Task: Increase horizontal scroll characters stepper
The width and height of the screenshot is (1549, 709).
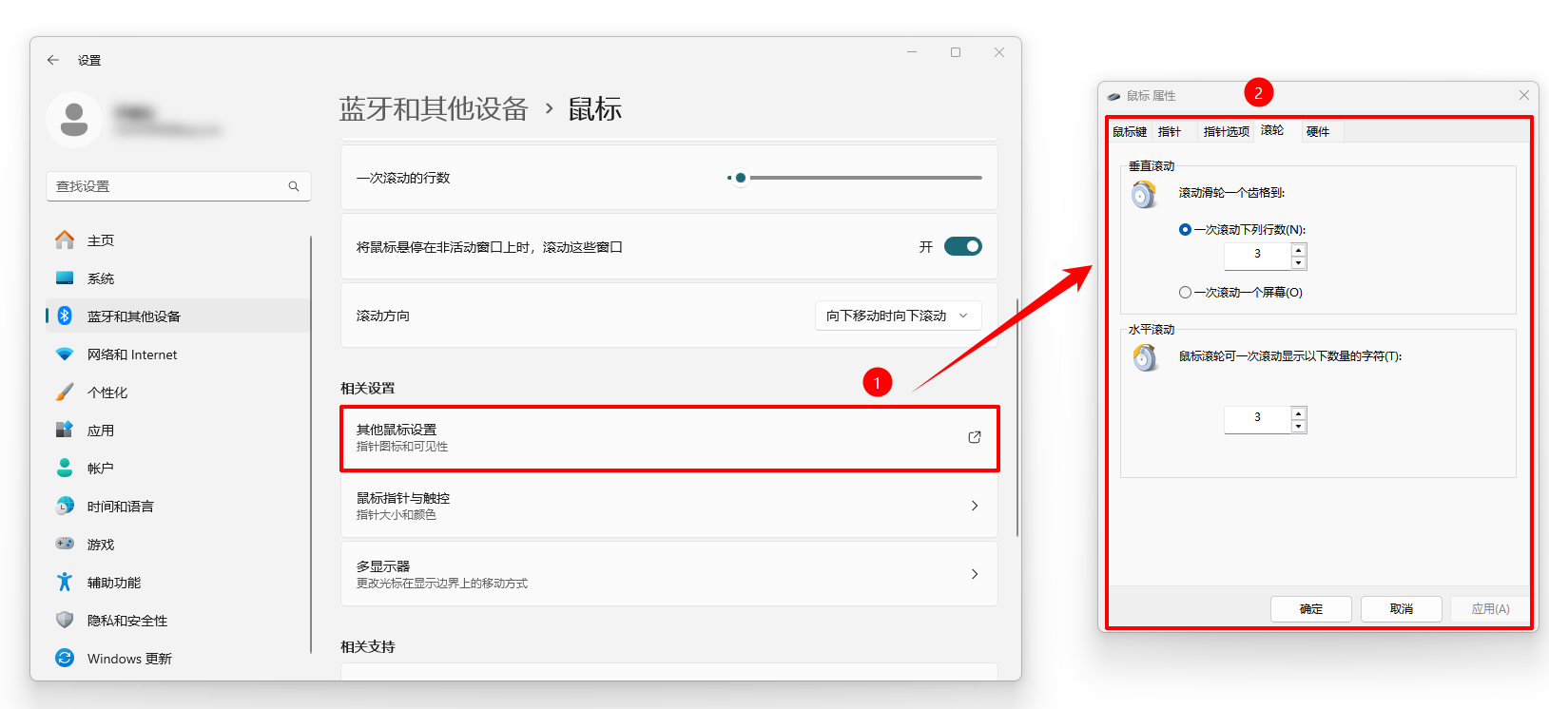Action: pyautogui.click(x=1299, y=412)
